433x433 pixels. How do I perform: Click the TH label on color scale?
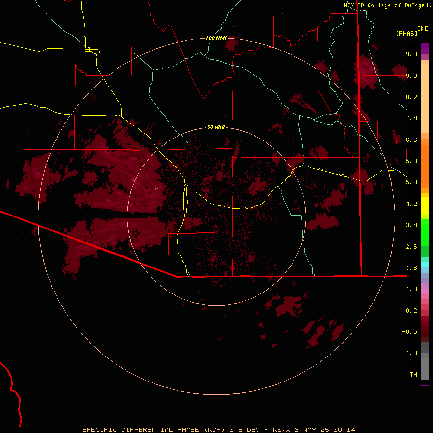tap(413, 375)
